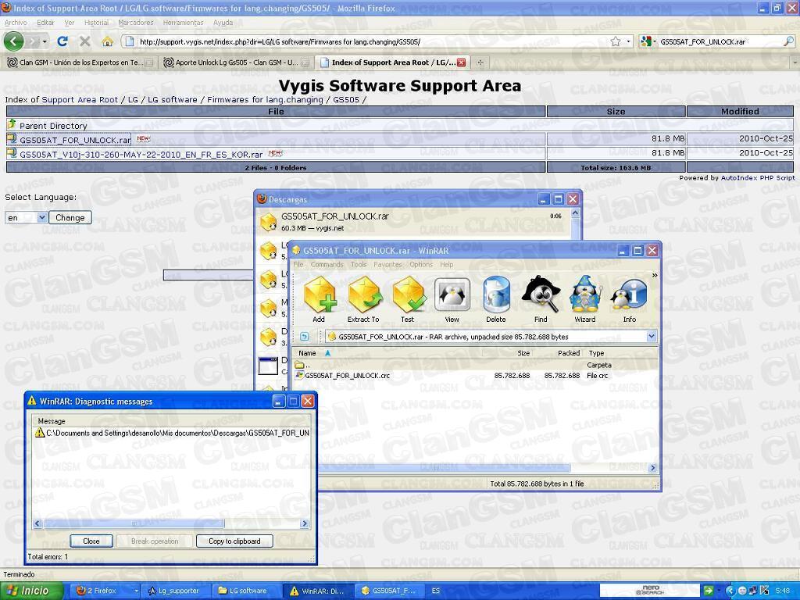This screenshot has width=800, height=600.
Task: Open the WinRAR Options menu
Action: [421, 264]
